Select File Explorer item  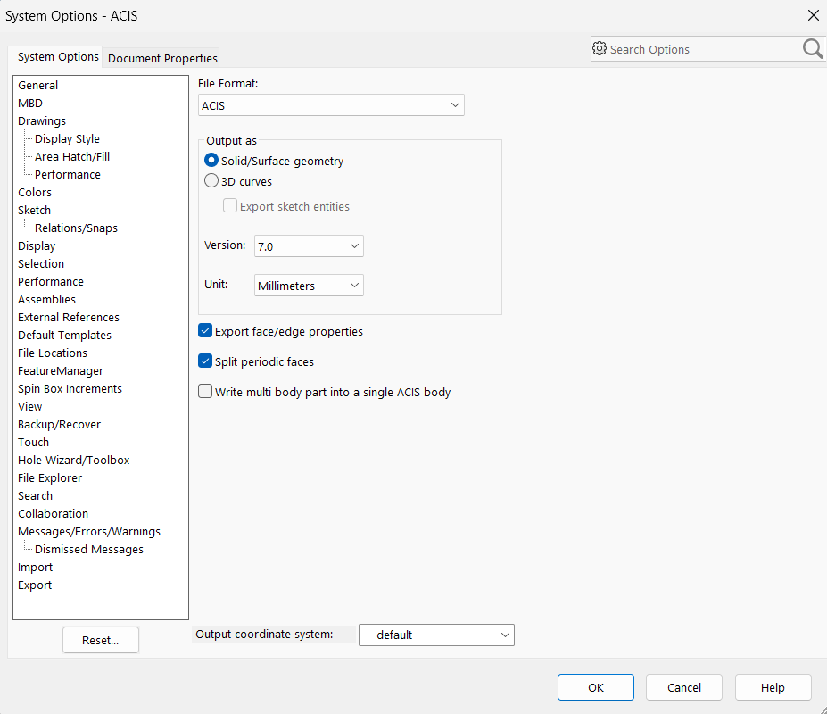pyautogui.click(x=50, y=478)
